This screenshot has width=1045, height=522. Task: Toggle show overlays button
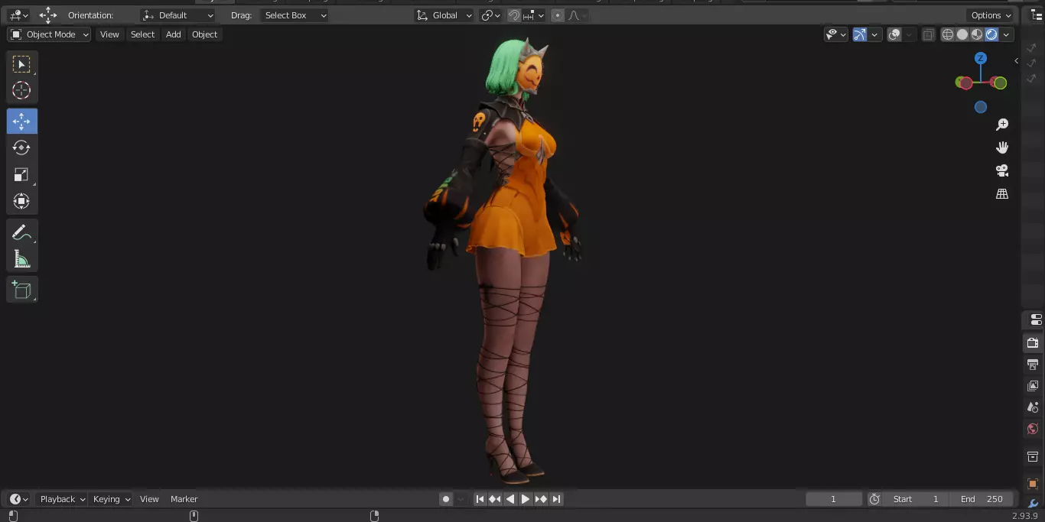pyautogui.click(x=894, y=34)
